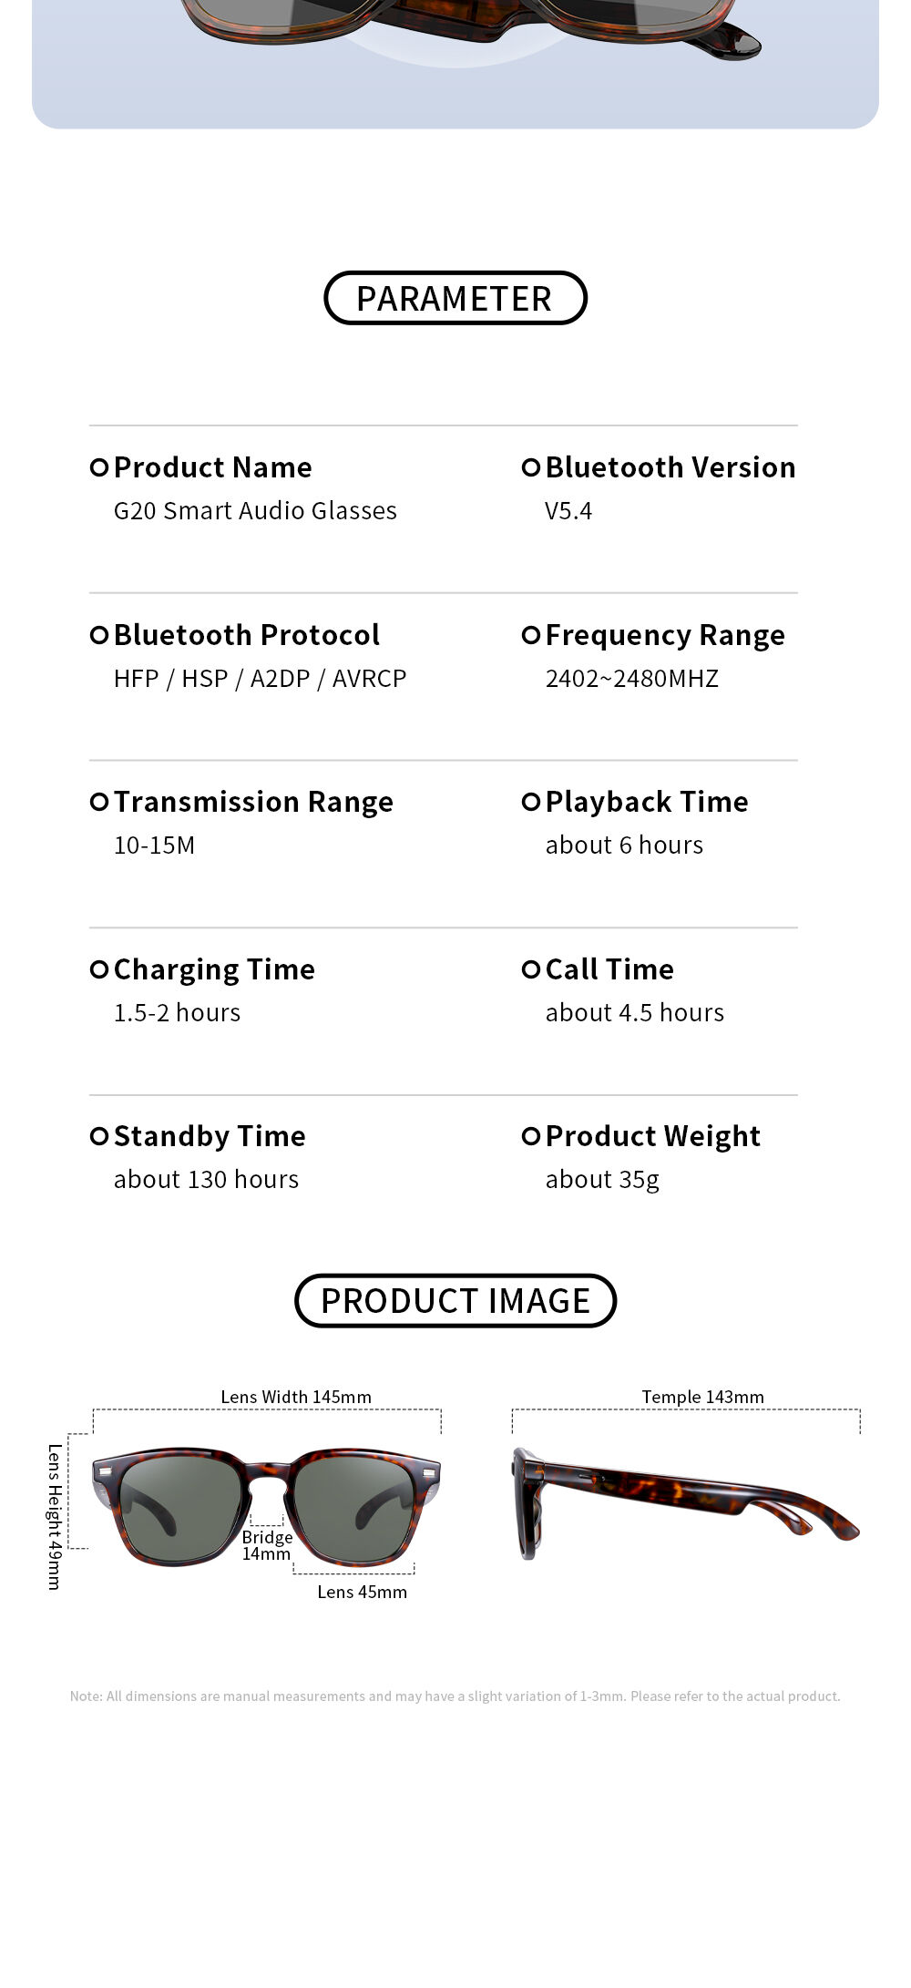Click the circle bullet beside Bluetooth Version
The image size is (911, 1988).
(x=531, y=467)
